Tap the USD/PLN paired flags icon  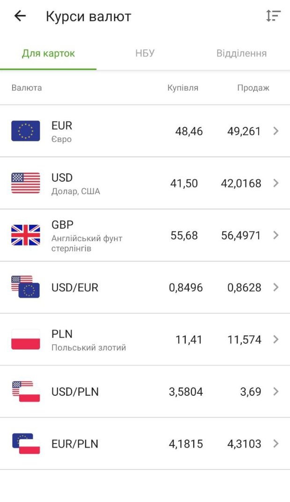pos(26,391)
